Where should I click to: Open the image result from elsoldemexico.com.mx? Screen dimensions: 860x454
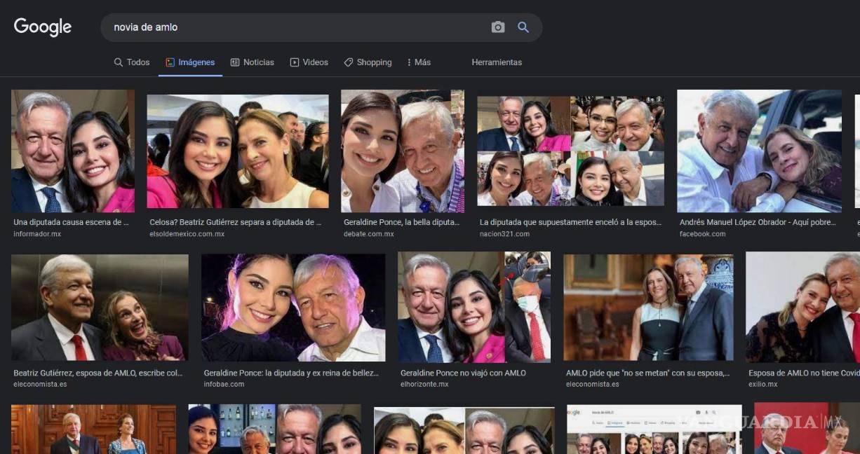coord(237,151)
